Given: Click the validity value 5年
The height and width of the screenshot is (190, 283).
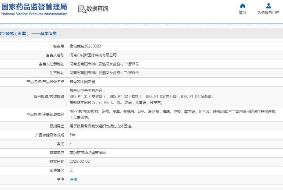Looking at the screenshot, I should point(72,135).
